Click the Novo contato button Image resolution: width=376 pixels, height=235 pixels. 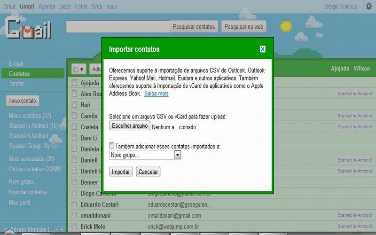(23, 101)
